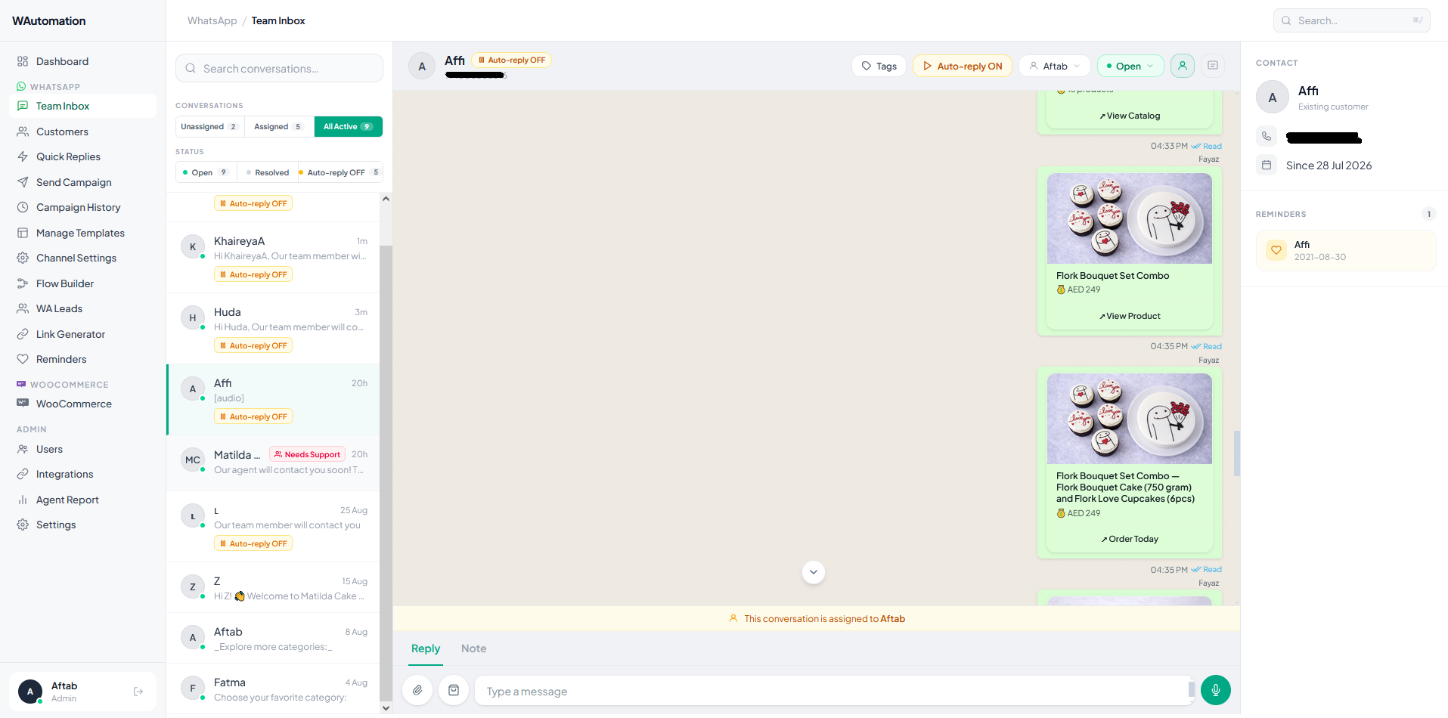1448x718 pixels.
Task: Click the phone icon in Contact panel
Action: [1267, 137]
